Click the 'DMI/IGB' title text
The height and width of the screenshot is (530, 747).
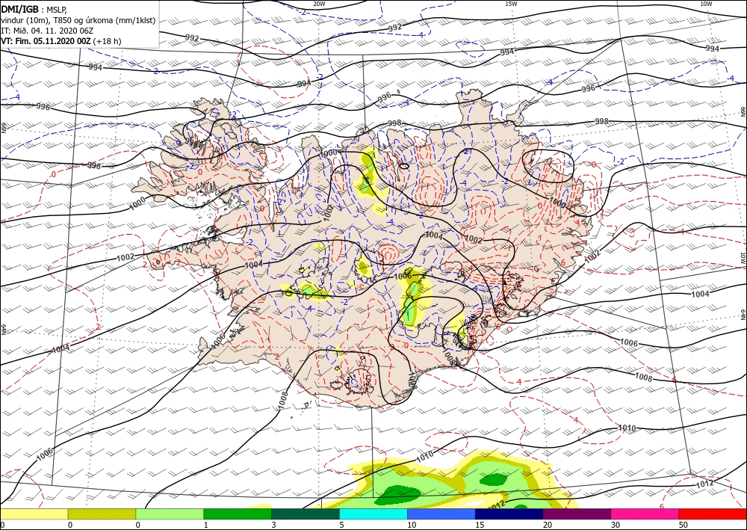point(20,9)
